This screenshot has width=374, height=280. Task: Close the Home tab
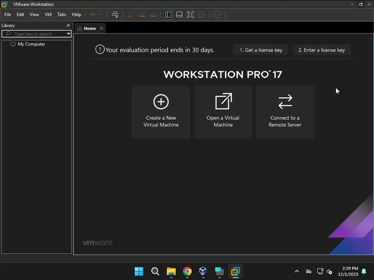coord(102,28)
